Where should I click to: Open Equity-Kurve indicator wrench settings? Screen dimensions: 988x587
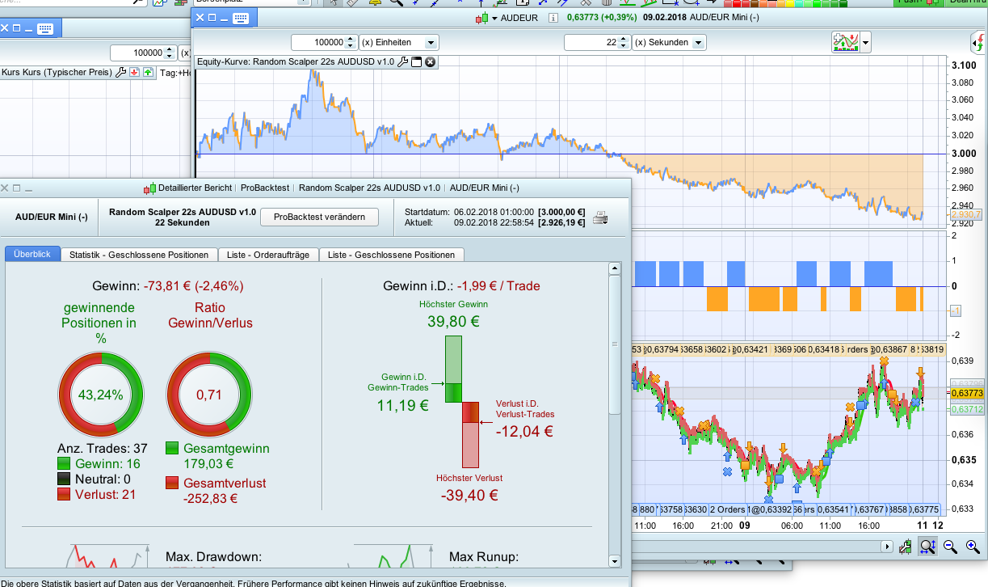pyautogui.click(x=402, y=62)
